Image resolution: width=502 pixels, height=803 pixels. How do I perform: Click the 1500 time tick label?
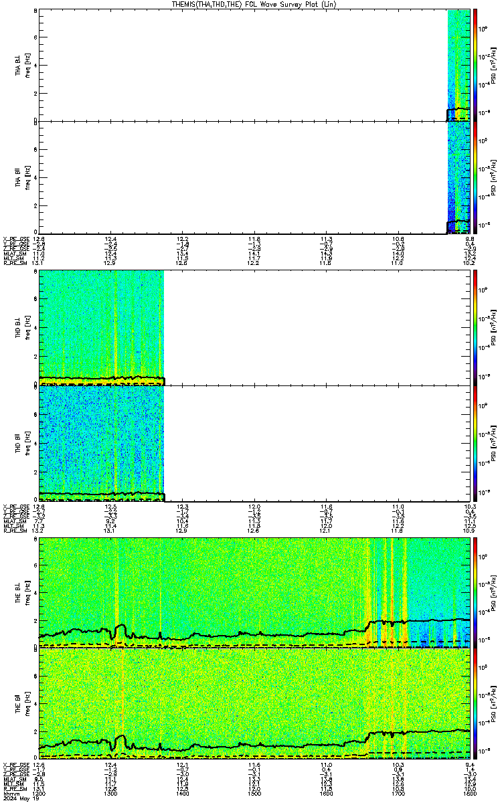[x=254, y=793]
